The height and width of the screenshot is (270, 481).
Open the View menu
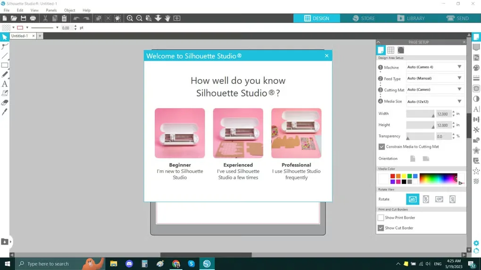tap(34, 10)
